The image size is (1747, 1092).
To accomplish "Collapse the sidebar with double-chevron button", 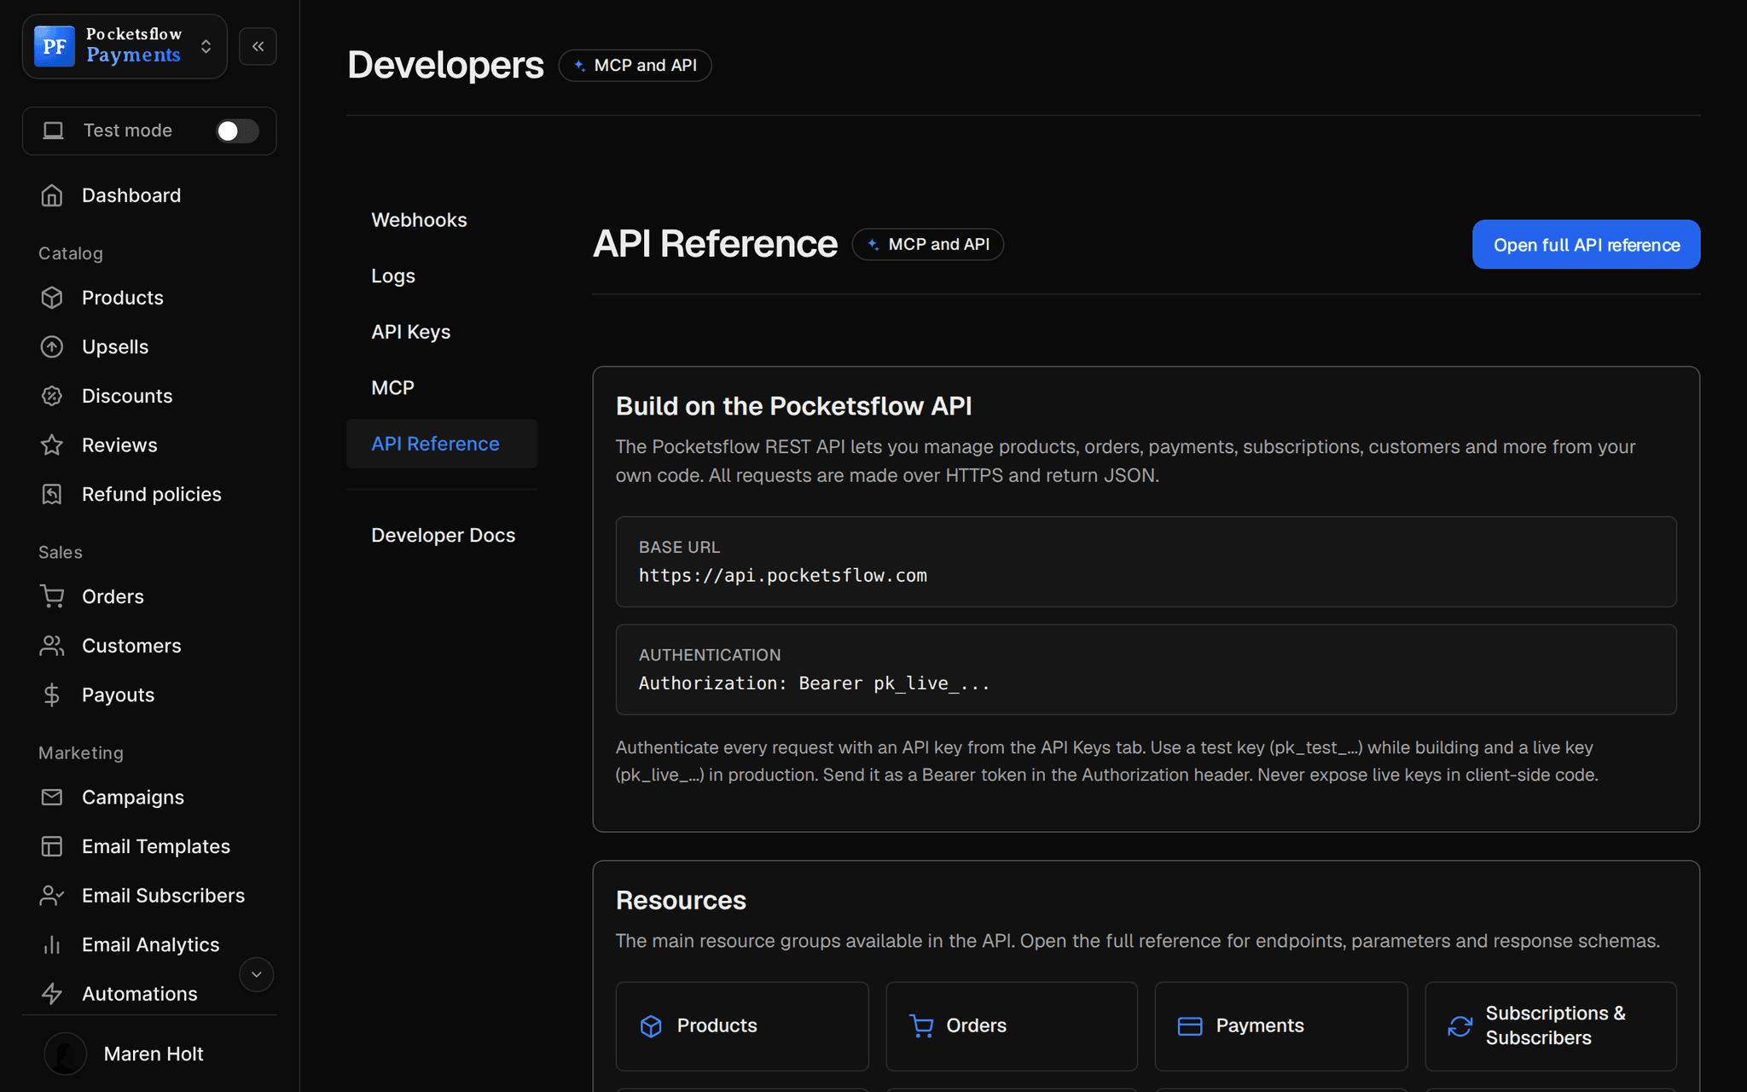I will (x=258, y=46).
